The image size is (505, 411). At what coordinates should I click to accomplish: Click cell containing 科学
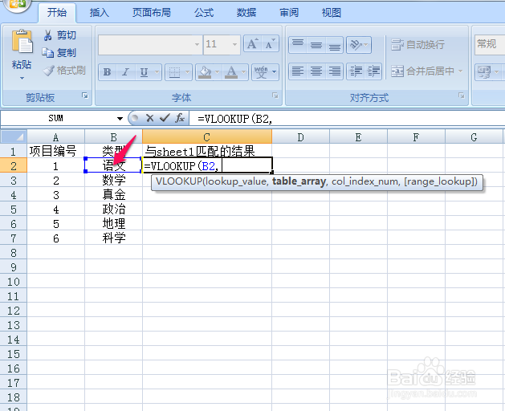114,238
